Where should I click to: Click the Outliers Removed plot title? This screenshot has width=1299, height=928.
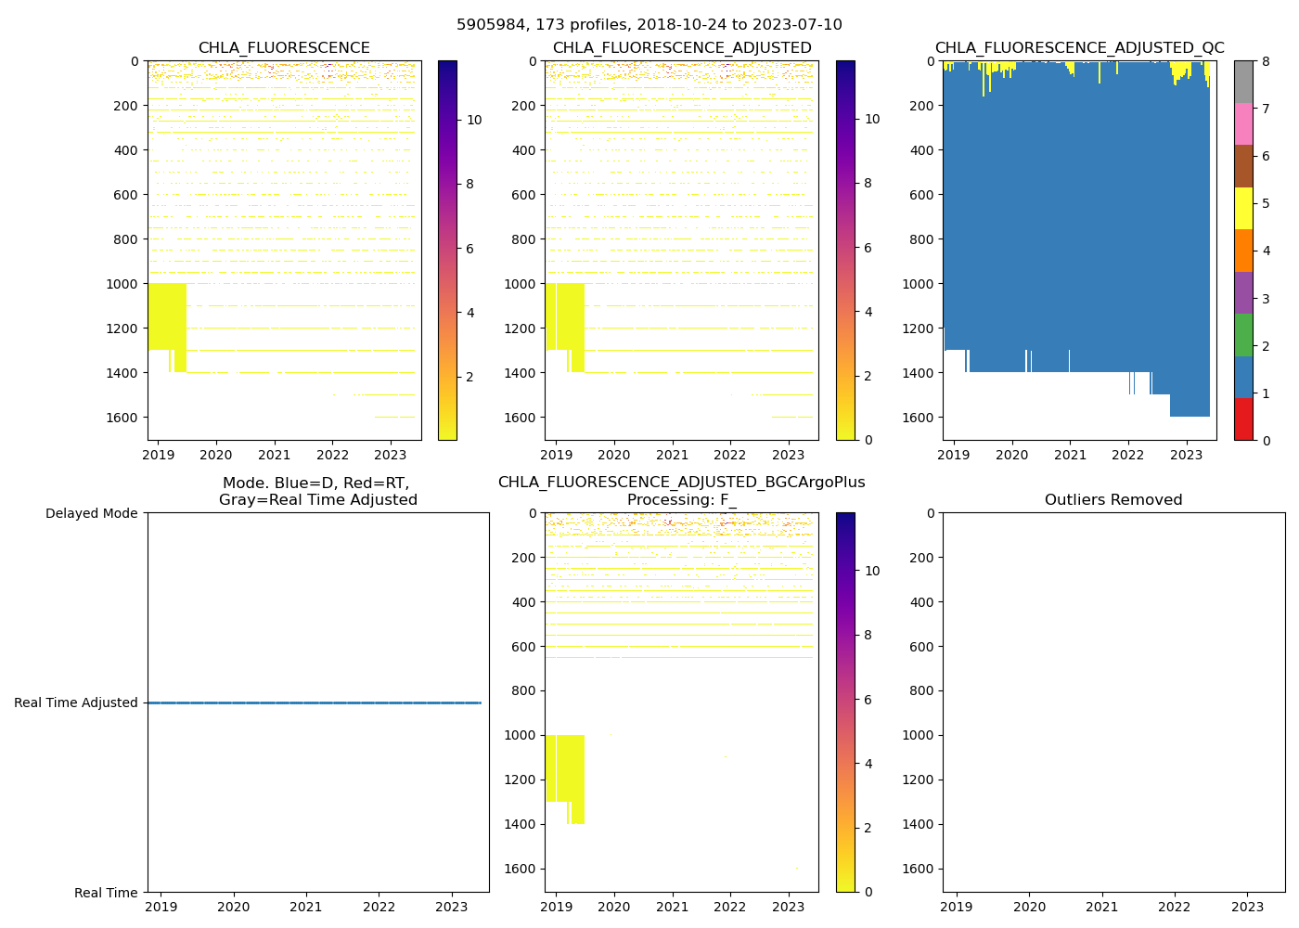[1113, 500]
